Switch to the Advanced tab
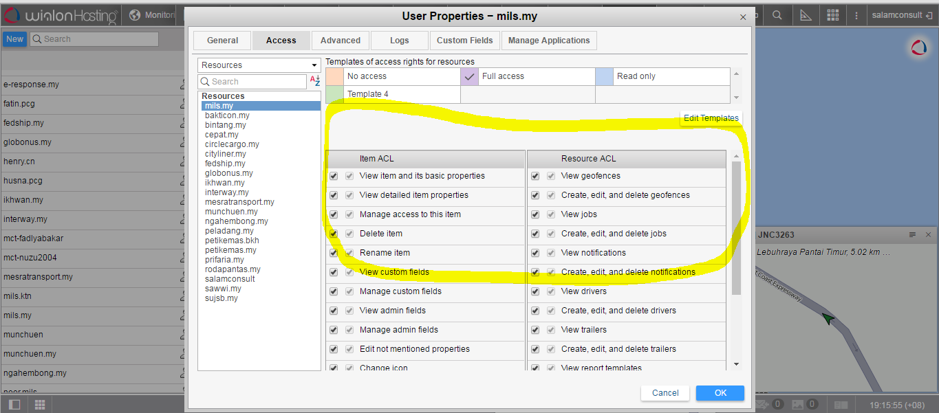939x413 pixels. pos(340,41)
